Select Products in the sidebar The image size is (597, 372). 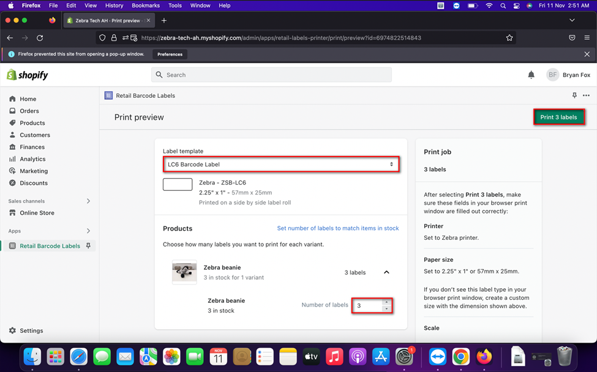coord(31,123)
